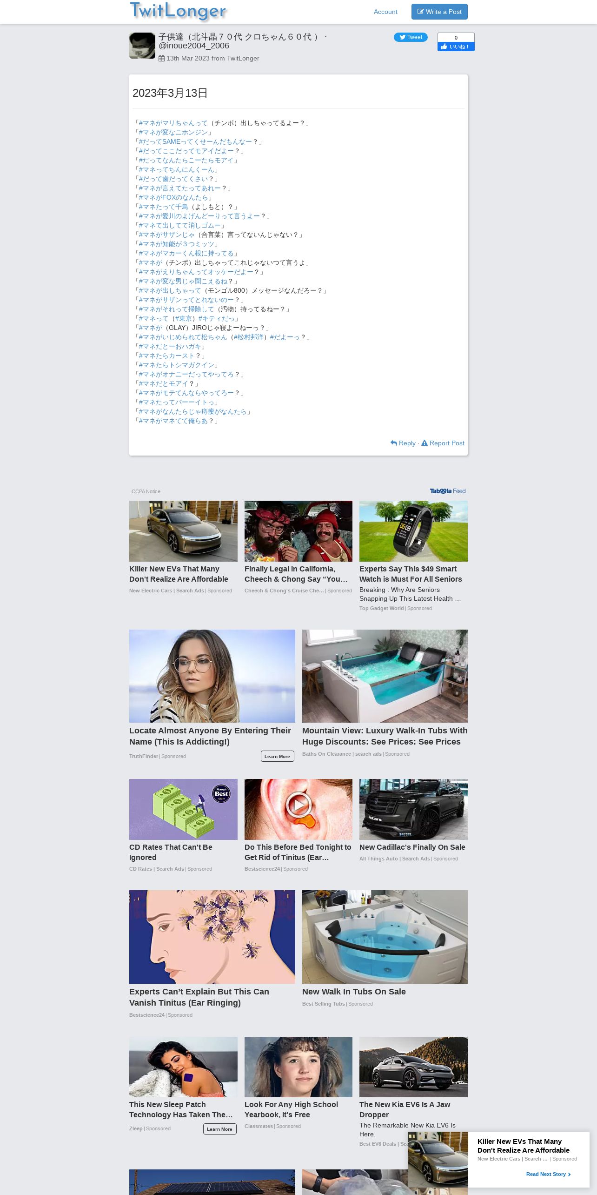This screenshot has height=1195, width=597.
Task: Click the Write a Post button
Action: pyautogui.click(x=439, y=12)
